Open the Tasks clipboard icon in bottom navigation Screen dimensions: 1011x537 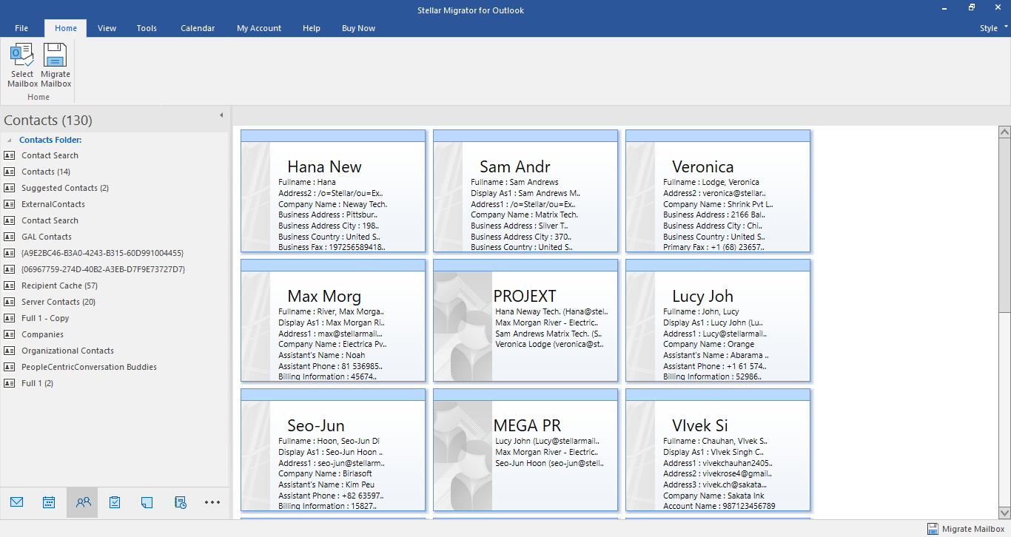pyautogui.click(x=115, y=502)
